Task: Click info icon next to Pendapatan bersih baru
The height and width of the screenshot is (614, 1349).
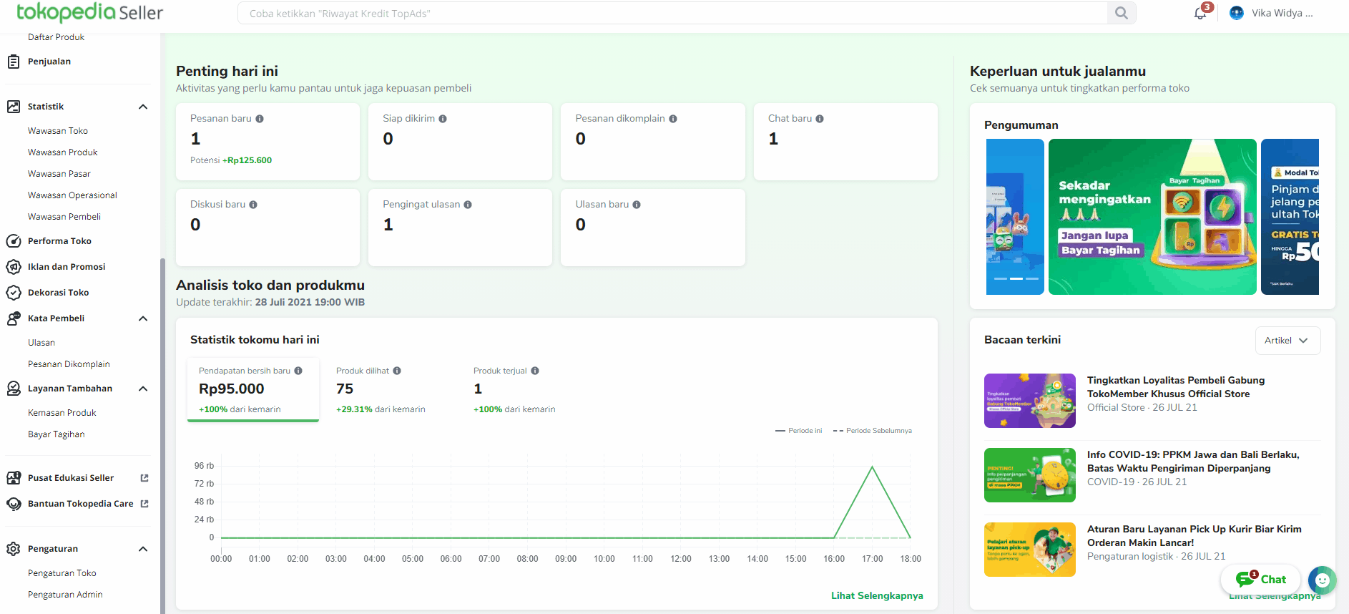Action: point(298,371)
